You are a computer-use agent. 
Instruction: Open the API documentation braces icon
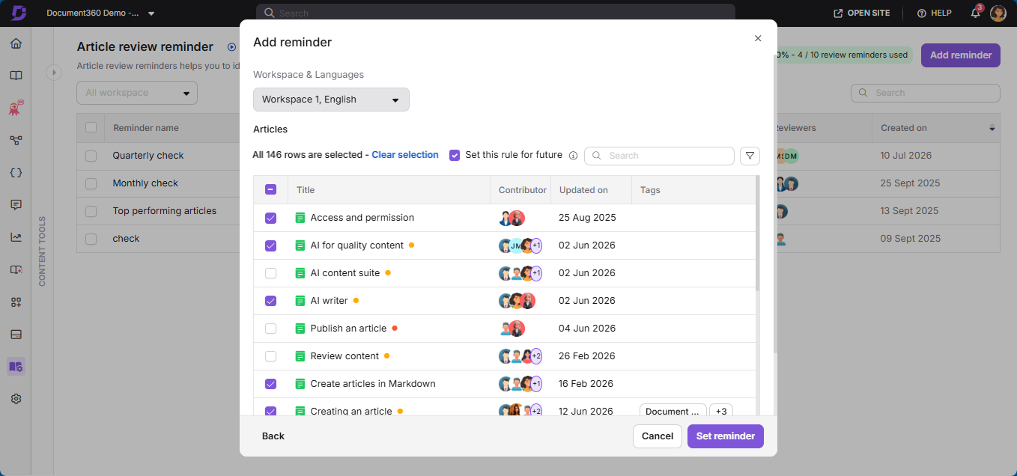point(16,173)
